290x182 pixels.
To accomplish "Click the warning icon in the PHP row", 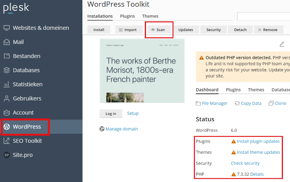I will tap(233, 174).
